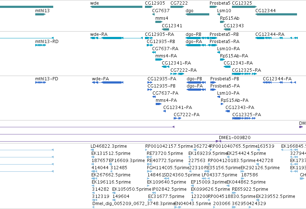Select the CG12935-RA transcript

(149, 38)
